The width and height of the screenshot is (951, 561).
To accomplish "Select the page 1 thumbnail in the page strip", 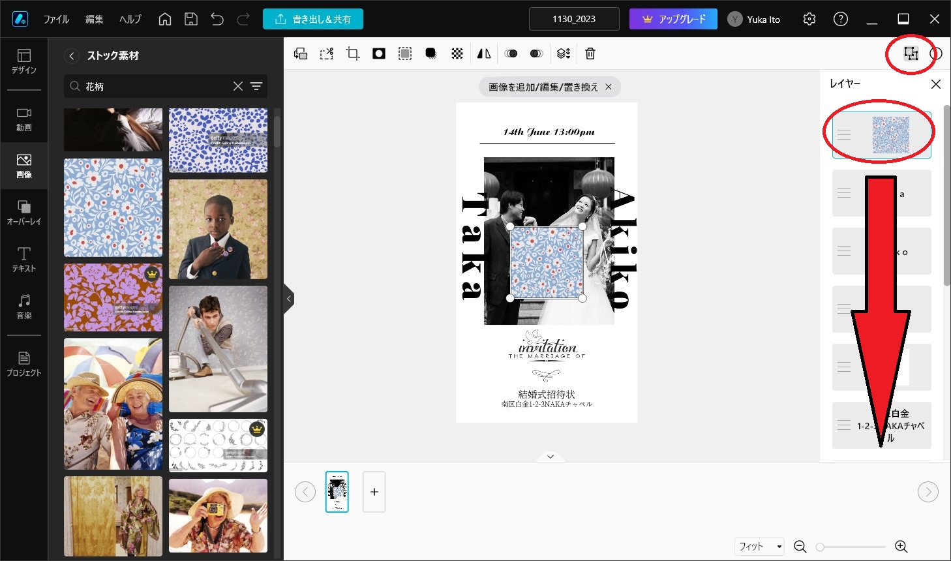I will tap(337, 492).
